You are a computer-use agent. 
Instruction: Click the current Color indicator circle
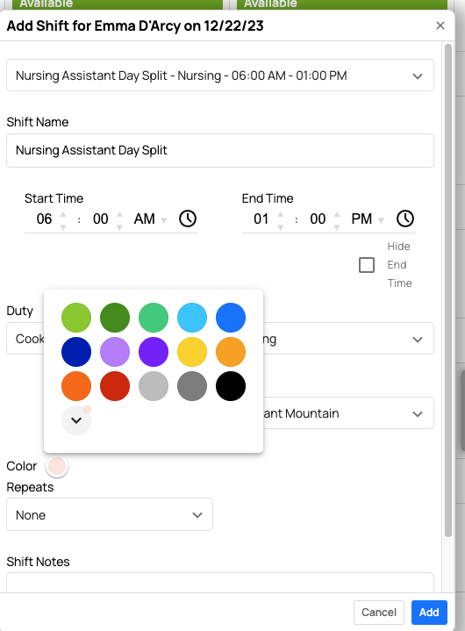(57, 466)
